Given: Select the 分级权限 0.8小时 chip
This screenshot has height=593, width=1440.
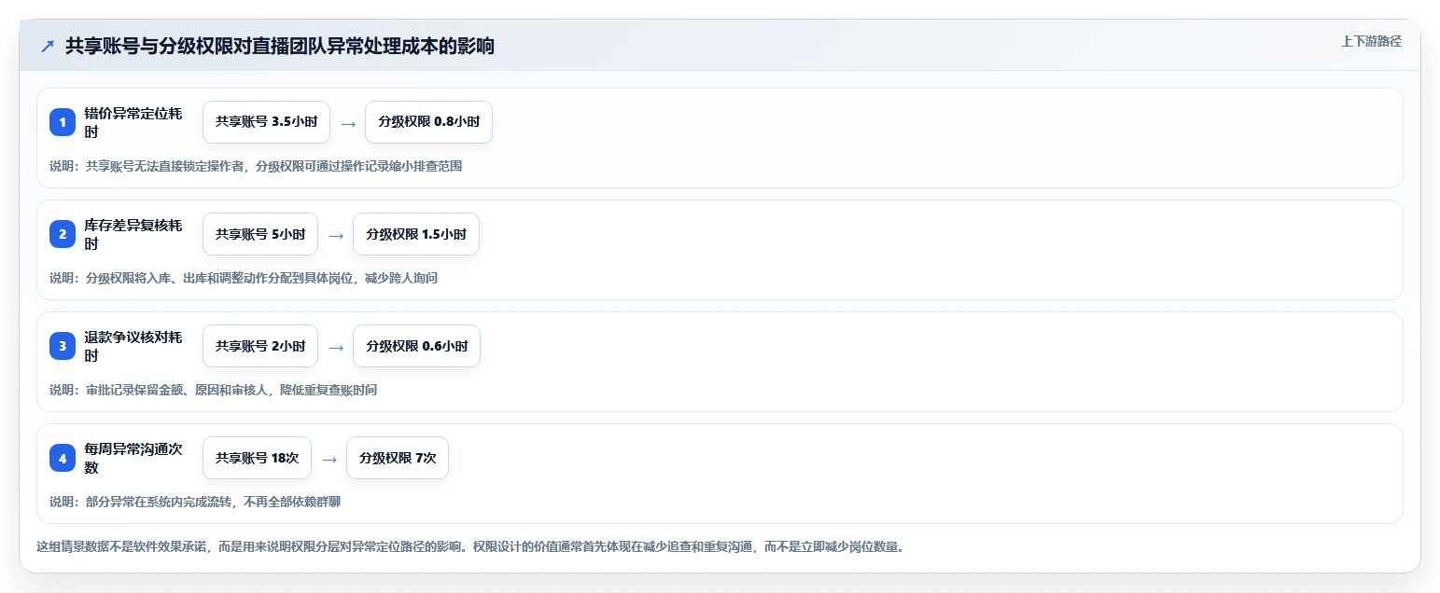Looking at the screenshot, I should point(428,122).
